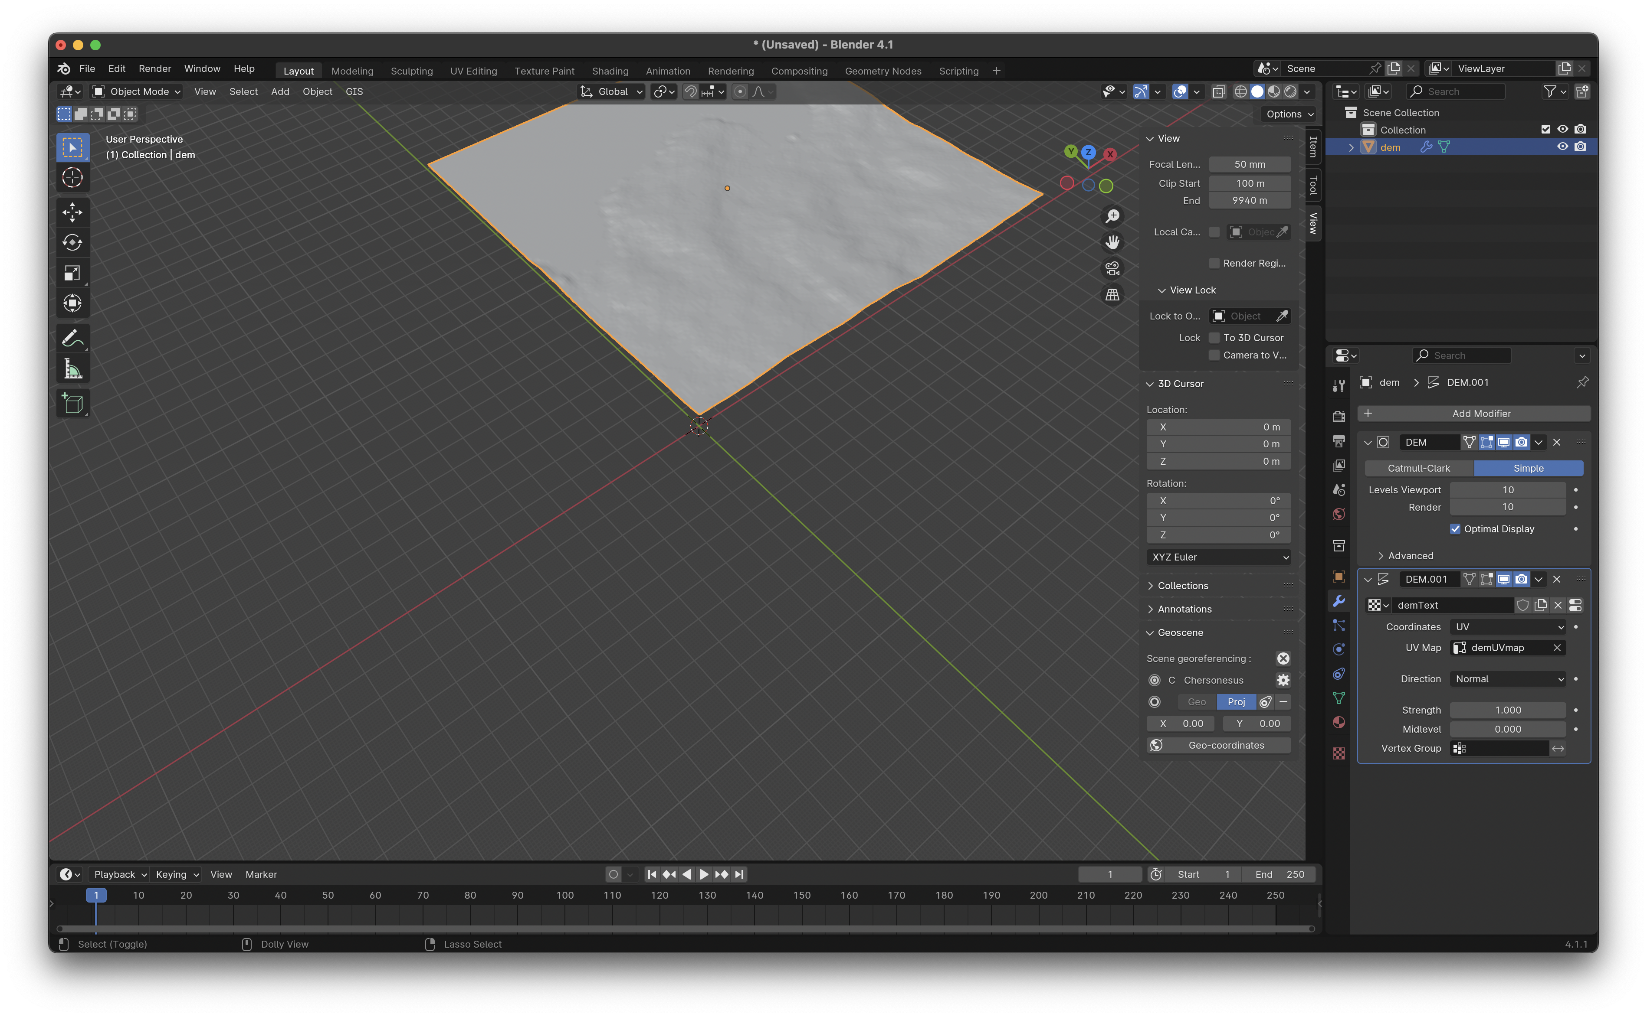Open the Render properties tab
The image size is (1647, 1017).
point(1339,416)
